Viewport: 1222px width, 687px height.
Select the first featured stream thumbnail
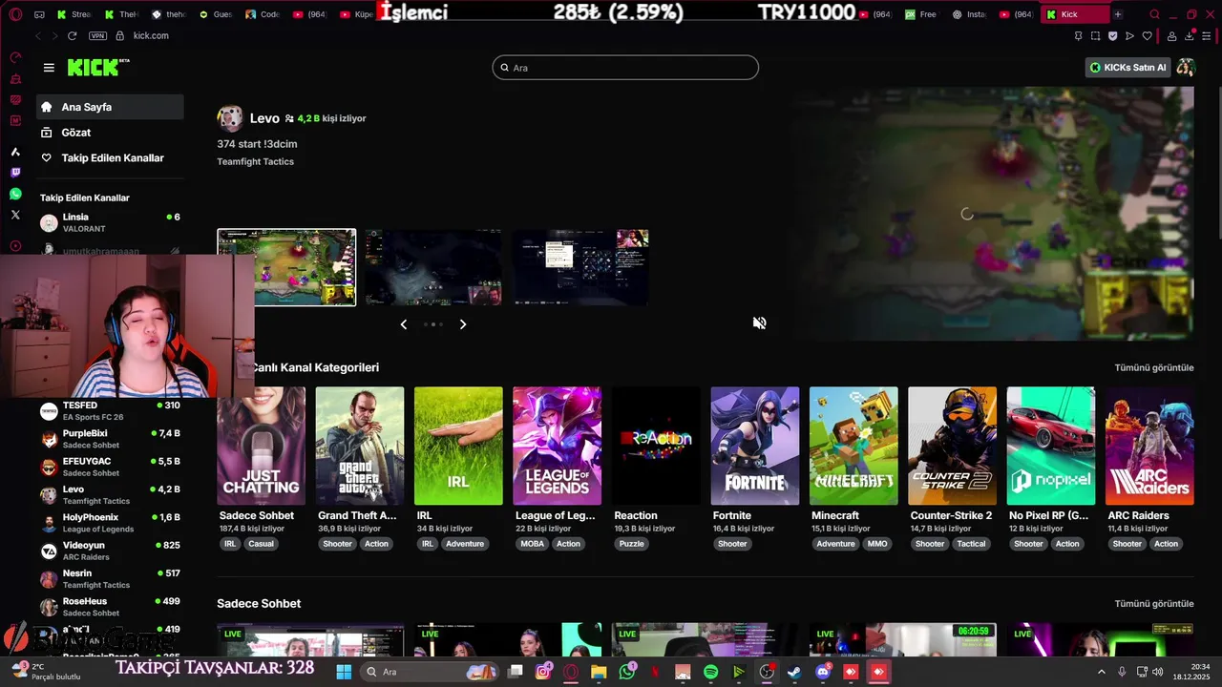pyautogui.click(x=286, y=267)
